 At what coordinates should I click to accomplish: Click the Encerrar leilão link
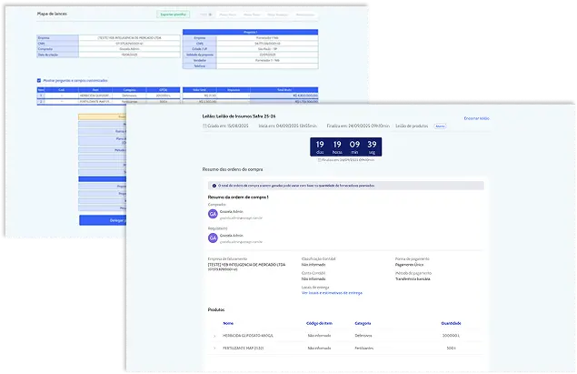click(476, 118)
